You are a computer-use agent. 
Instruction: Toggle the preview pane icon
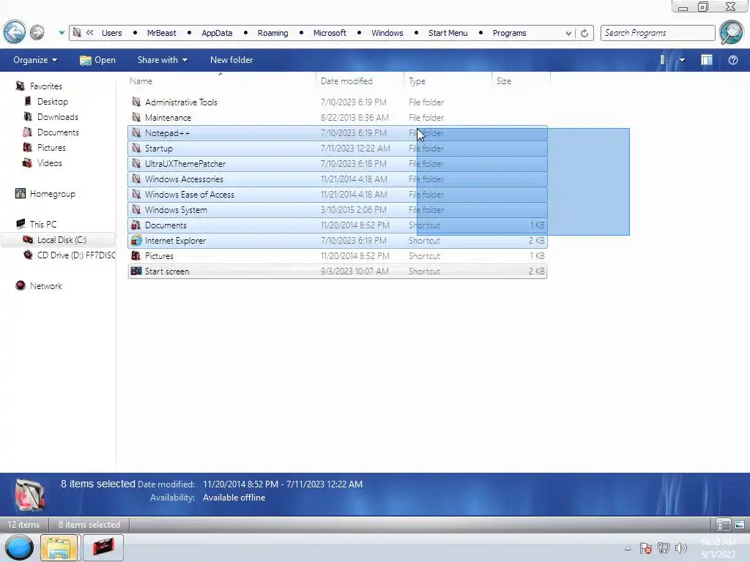pos(707,60)
